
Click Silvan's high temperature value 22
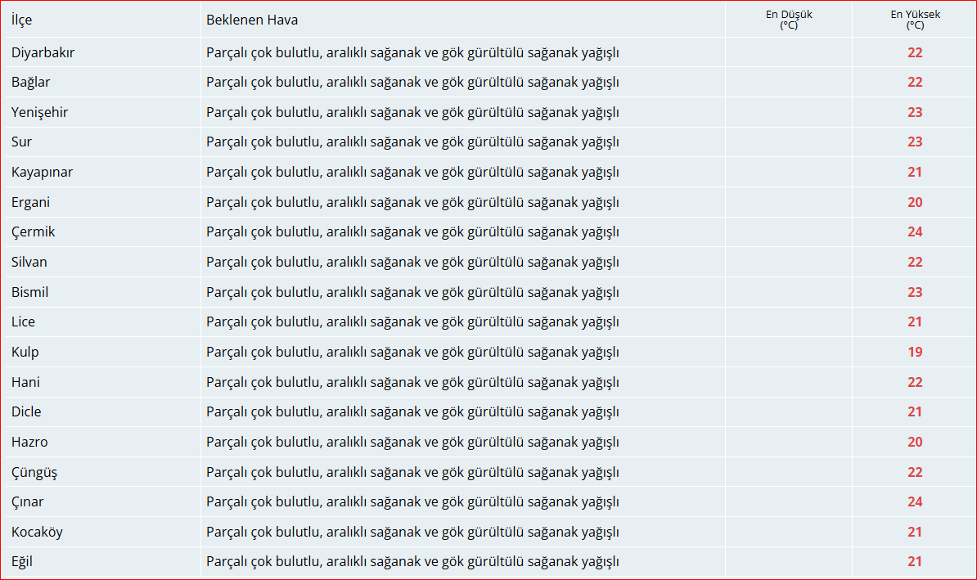click(915, 263)
